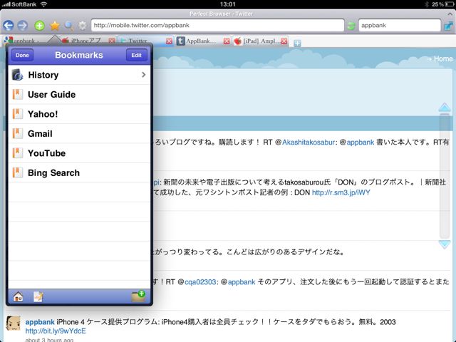The width and height of the screenshot is (456, 342).
Task: Open the History row
Action: point(79,75)
